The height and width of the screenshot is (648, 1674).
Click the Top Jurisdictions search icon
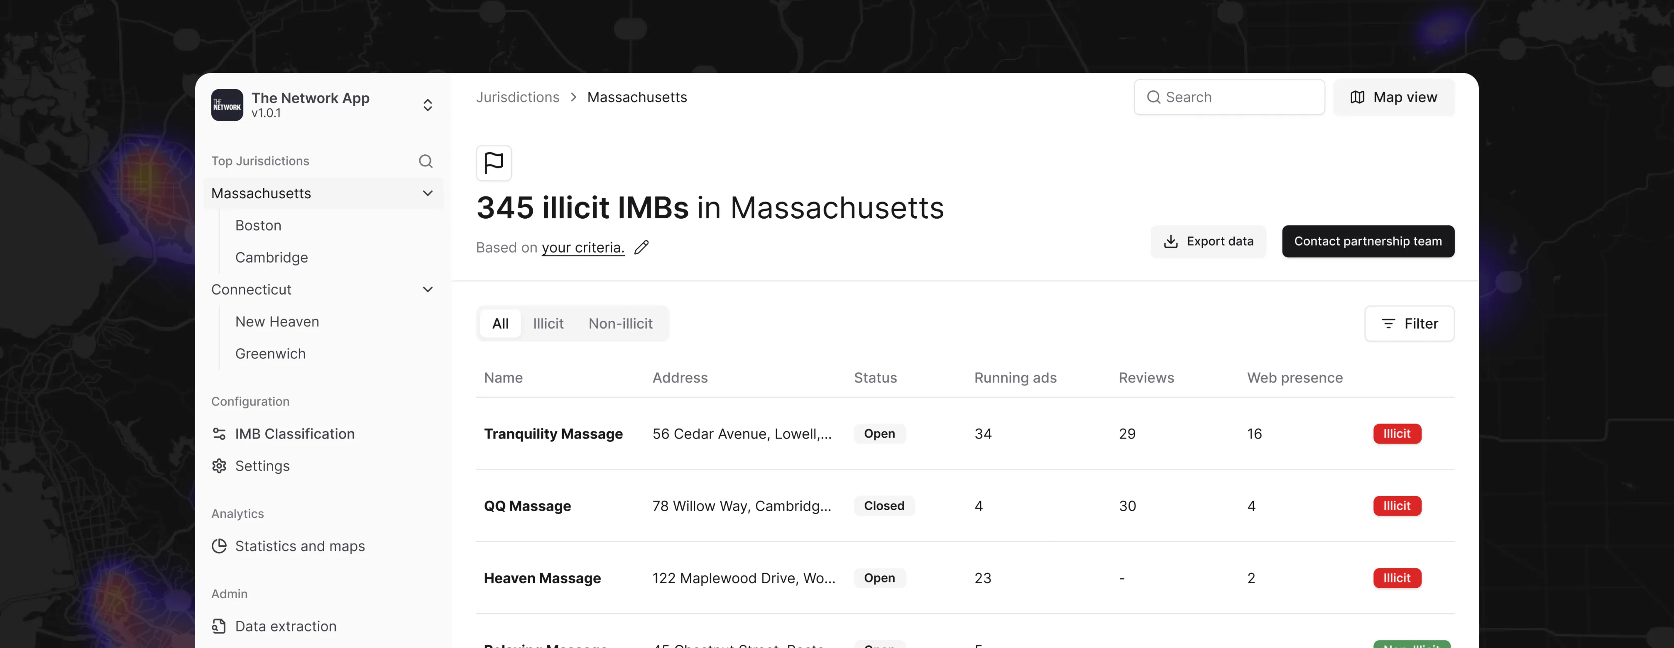coord(426,161)
